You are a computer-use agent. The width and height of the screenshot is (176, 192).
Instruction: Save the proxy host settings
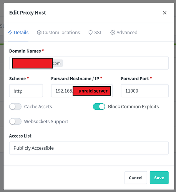click(x=159, y=178)
